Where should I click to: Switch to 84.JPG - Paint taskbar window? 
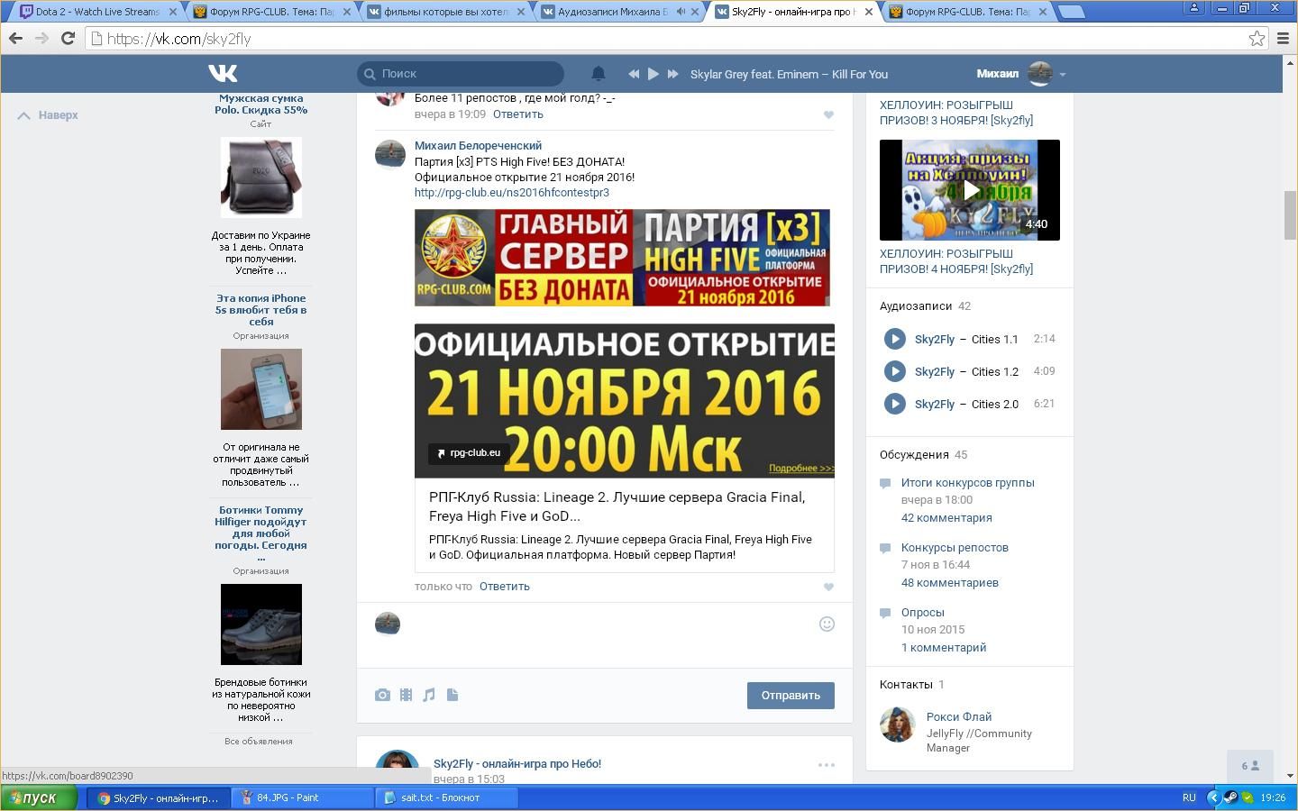pos(303,797)
